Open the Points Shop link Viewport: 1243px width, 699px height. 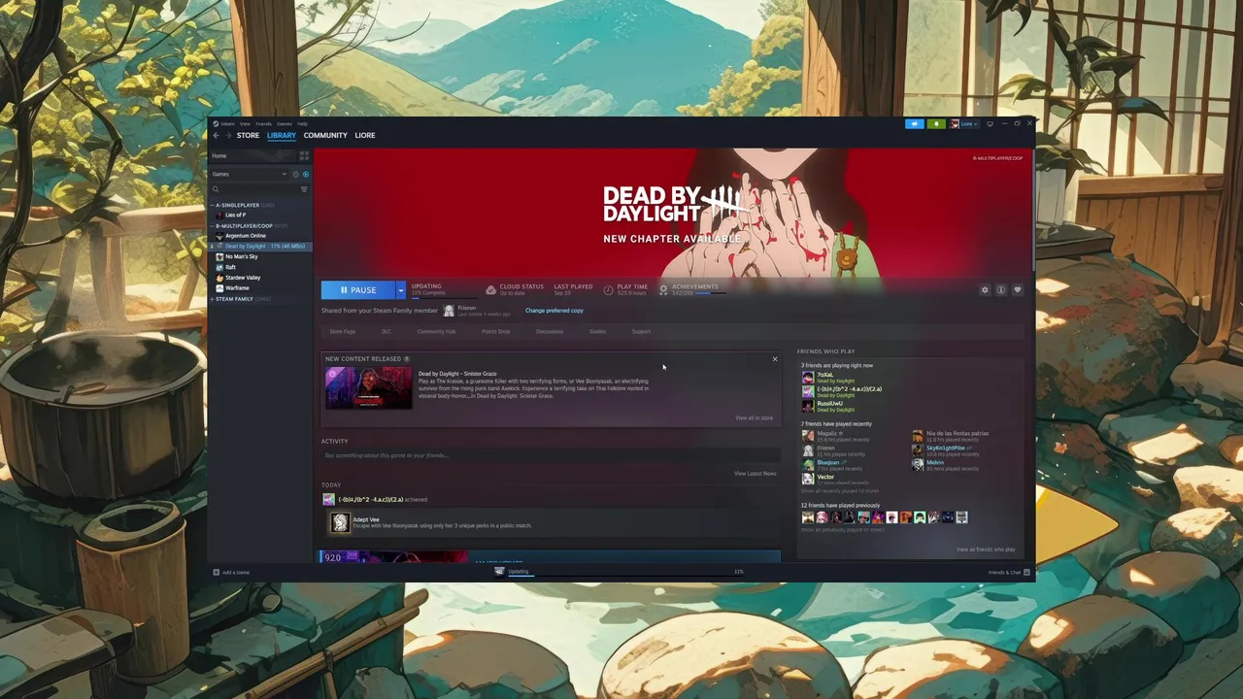tap(495, 331)
